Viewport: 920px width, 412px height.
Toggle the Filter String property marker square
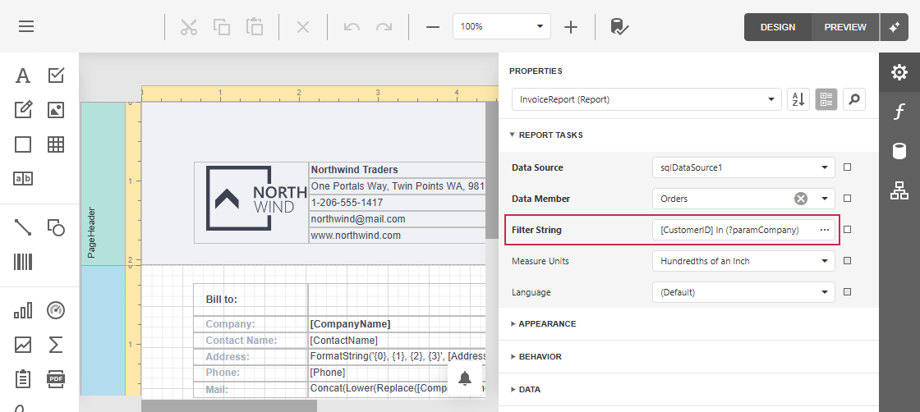847,230
